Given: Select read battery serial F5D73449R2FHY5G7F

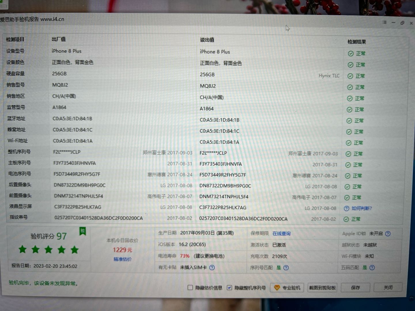Looking at the screenshot, I should pos(223,175).
